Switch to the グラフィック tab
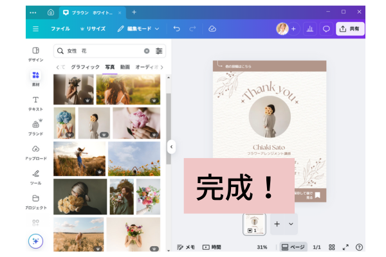 click(85, 67)
